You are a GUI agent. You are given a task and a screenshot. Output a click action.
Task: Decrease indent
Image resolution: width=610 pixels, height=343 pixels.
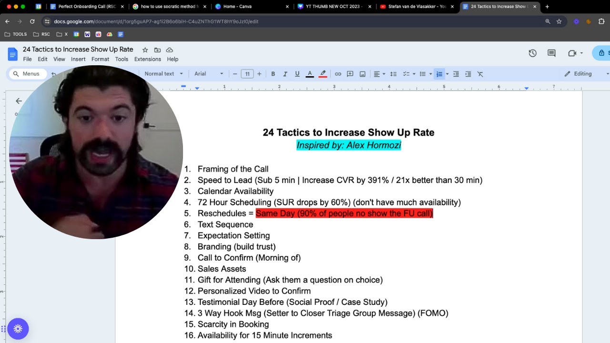(x=456, y=74)
